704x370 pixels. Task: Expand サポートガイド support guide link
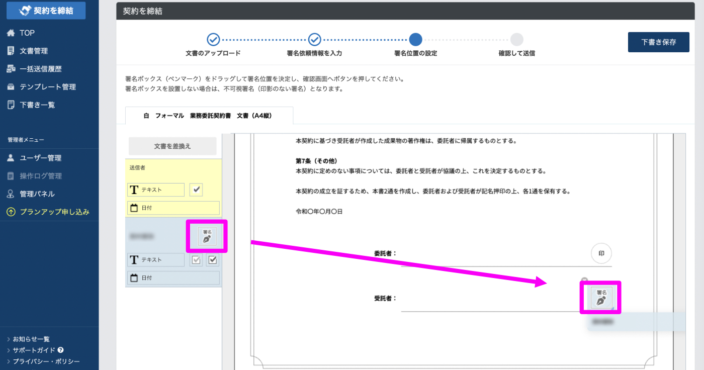(34, 350)
